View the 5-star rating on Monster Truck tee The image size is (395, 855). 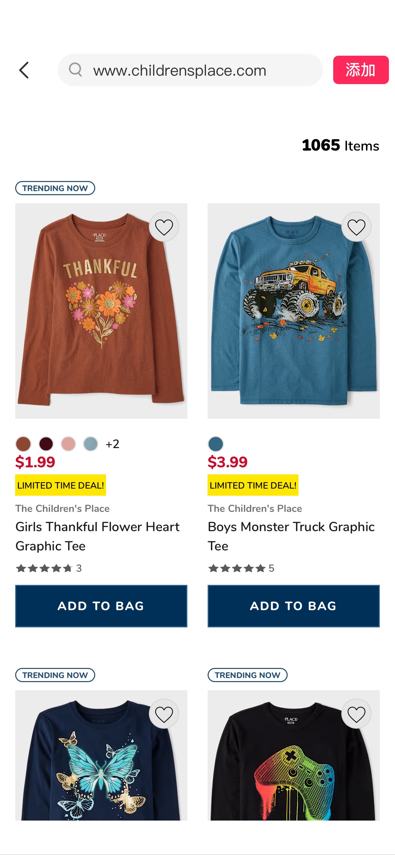(241, 568)
